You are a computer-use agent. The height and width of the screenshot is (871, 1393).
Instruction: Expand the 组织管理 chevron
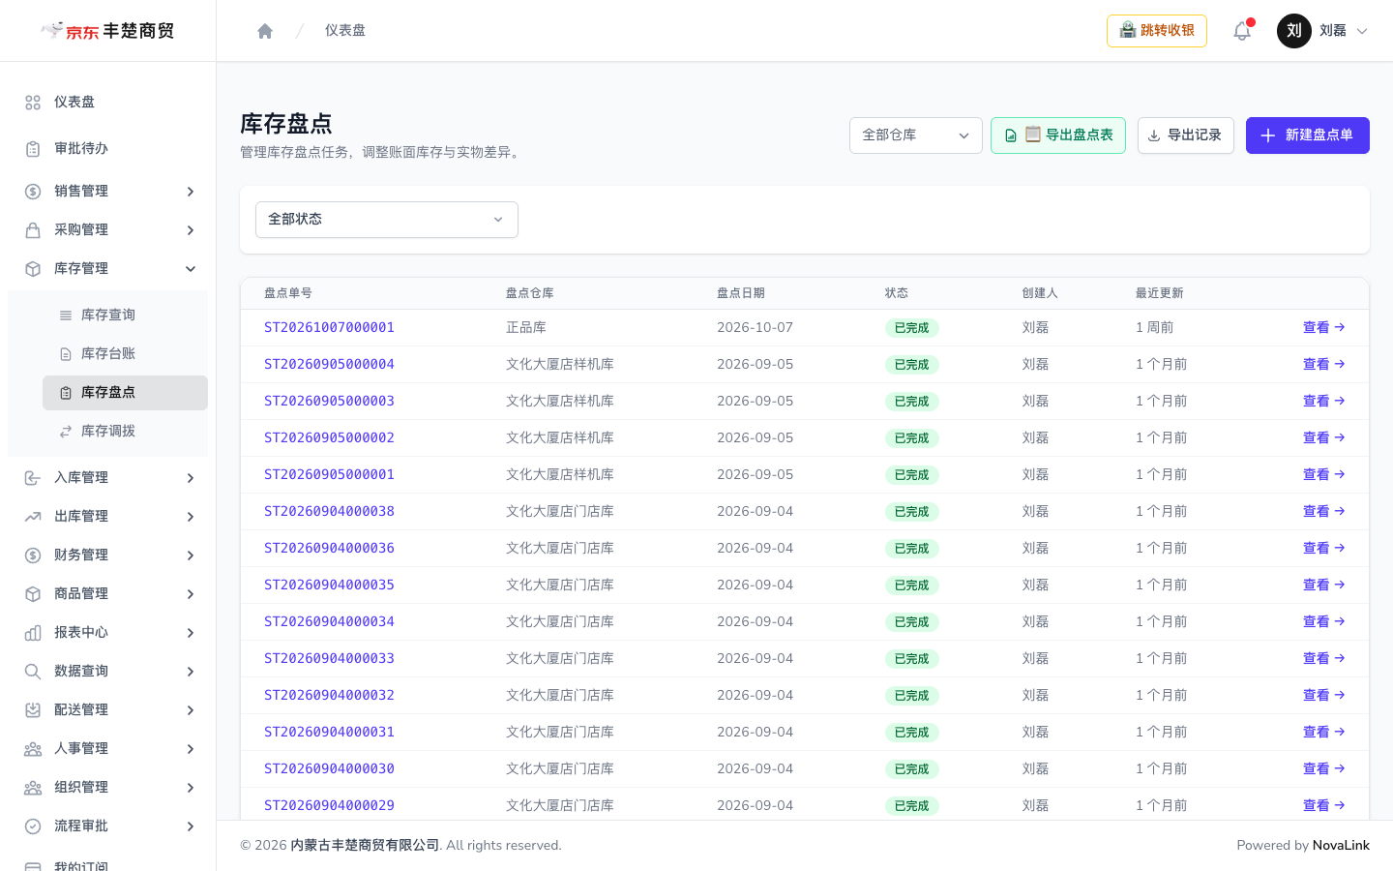click(191, 788)
